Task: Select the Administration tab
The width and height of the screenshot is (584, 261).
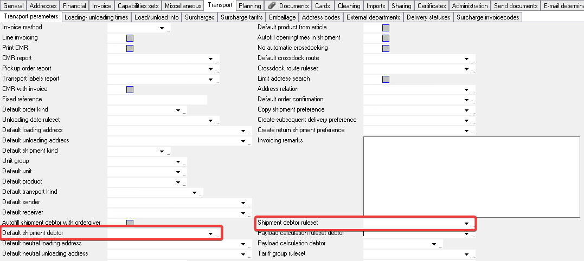Action: pos(470,6)
